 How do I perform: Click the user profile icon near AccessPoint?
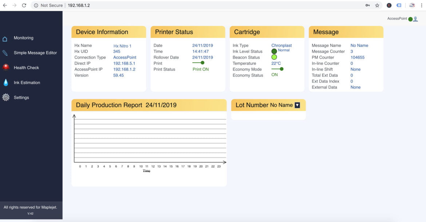pos(415,19)
